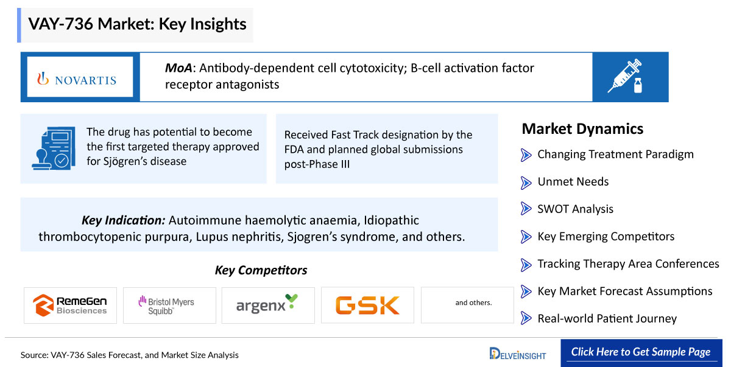Open Key Emerging Competitors item
The height and width of the screenshot is (367, 731).
606,237
